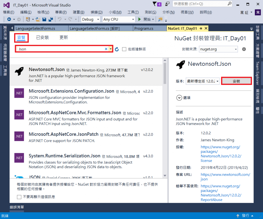Open the newtonsoft.com/json project URL link
The width and height of the screenshot is (263, 219).
(x=225, y=177)
